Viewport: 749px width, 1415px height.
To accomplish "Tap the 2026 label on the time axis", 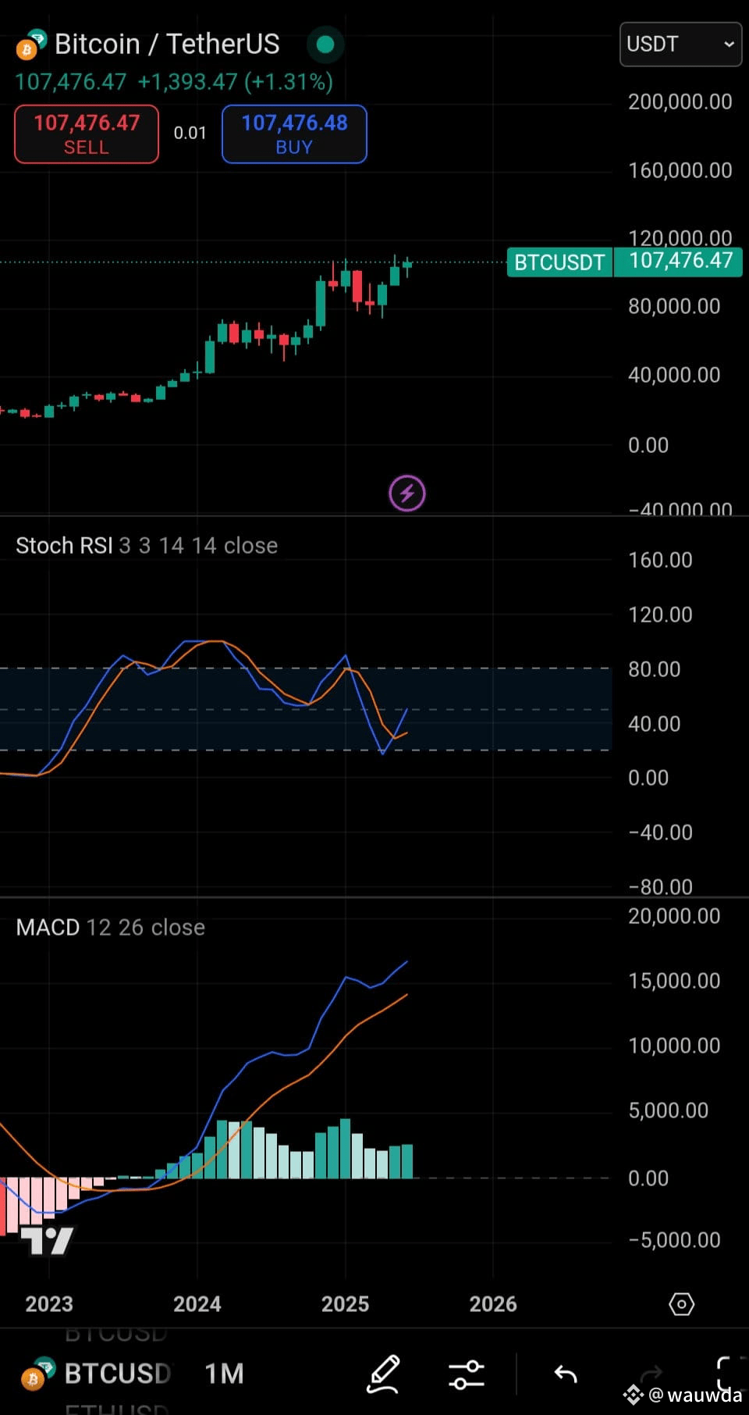I will (x=493, y=1303).
